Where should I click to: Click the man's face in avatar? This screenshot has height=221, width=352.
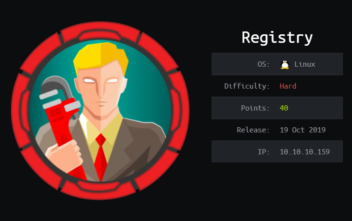[101, 90]
